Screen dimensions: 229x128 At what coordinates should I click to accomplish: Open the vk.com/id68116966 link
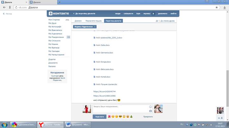(x=105, y=96)
